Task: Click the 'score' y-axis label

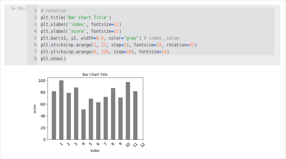Action: click(35, 109)
